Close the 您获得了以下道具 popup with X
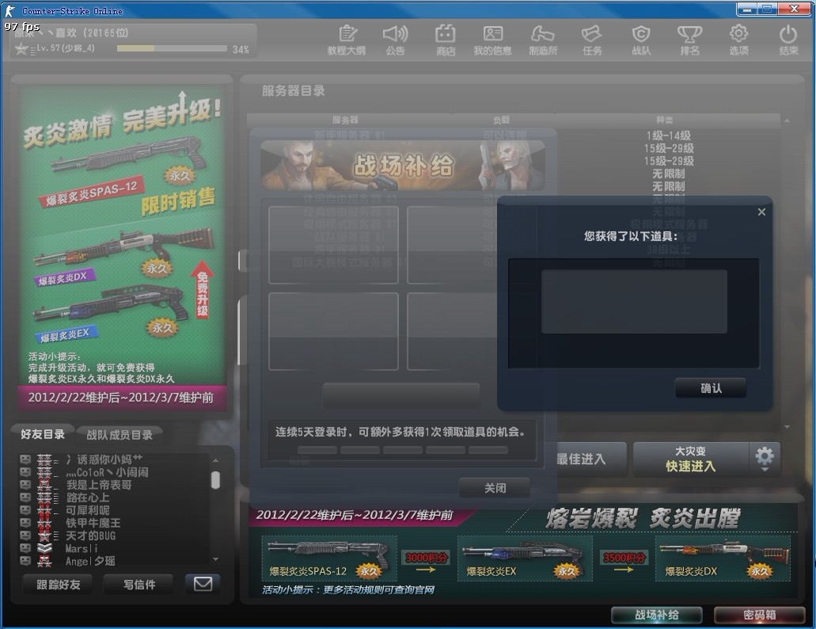This screenshot has width=816, height=629. (x=761, y=212)
